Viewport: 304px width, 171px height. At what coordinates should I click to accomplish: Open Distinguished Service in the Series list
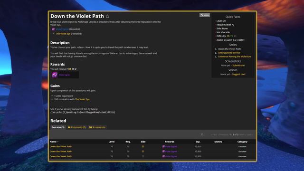(229, 53)
